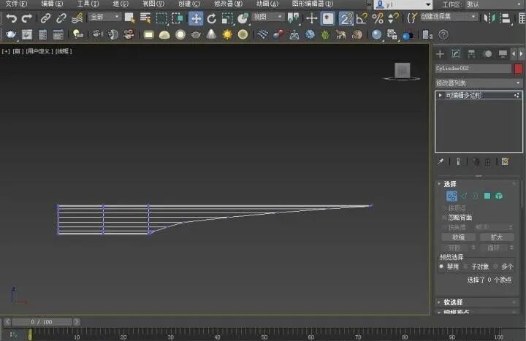Screen dimensions: 526x341
Task: Click the sun light icon
Action: click(227, 34)
